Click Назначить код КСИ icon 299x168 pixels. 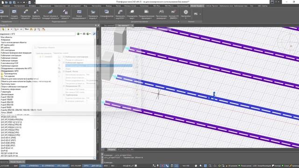click(120, 12)
